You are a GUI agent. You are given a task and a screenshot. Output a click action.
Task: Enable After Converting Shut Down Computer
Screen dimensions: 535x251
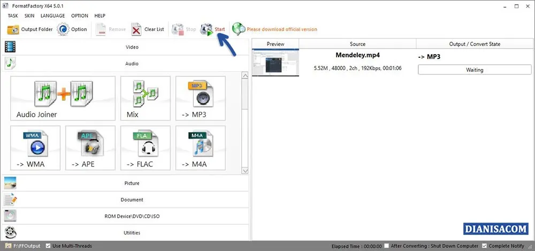tap(387, 246)
